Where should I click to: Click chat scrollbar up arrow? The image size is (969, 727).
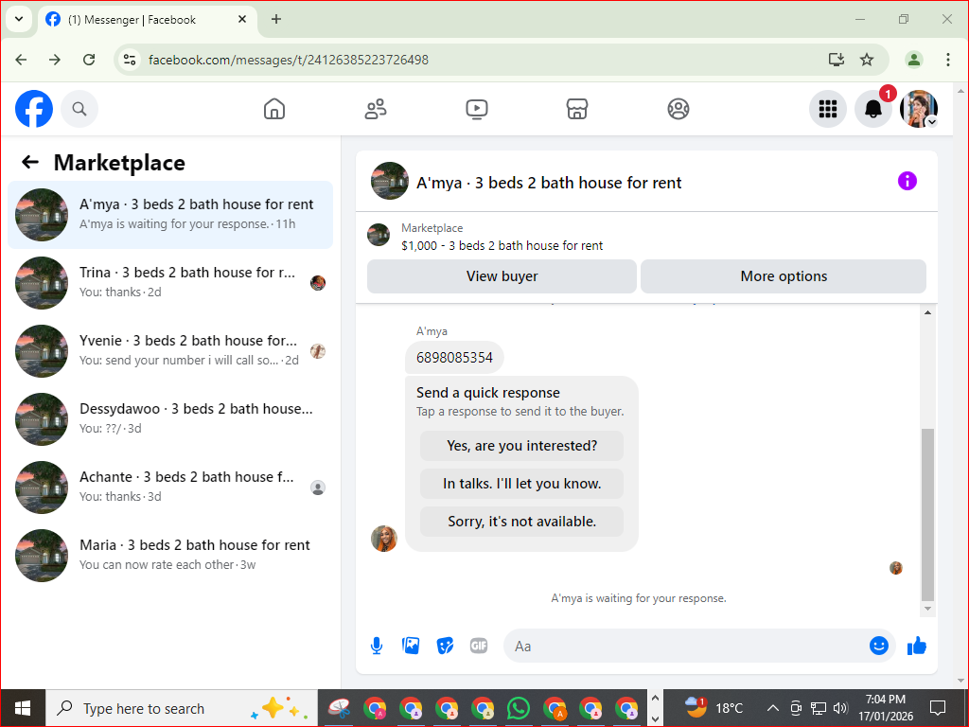(927, 312)
